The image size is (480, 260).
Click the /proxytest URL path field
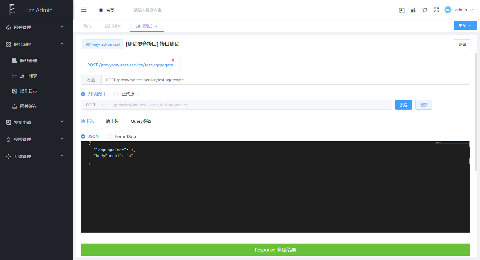click(250, 105)
